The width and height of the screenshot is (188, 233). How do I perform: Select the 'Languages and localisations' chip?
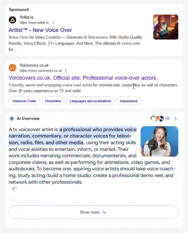[x=90, y=101]
